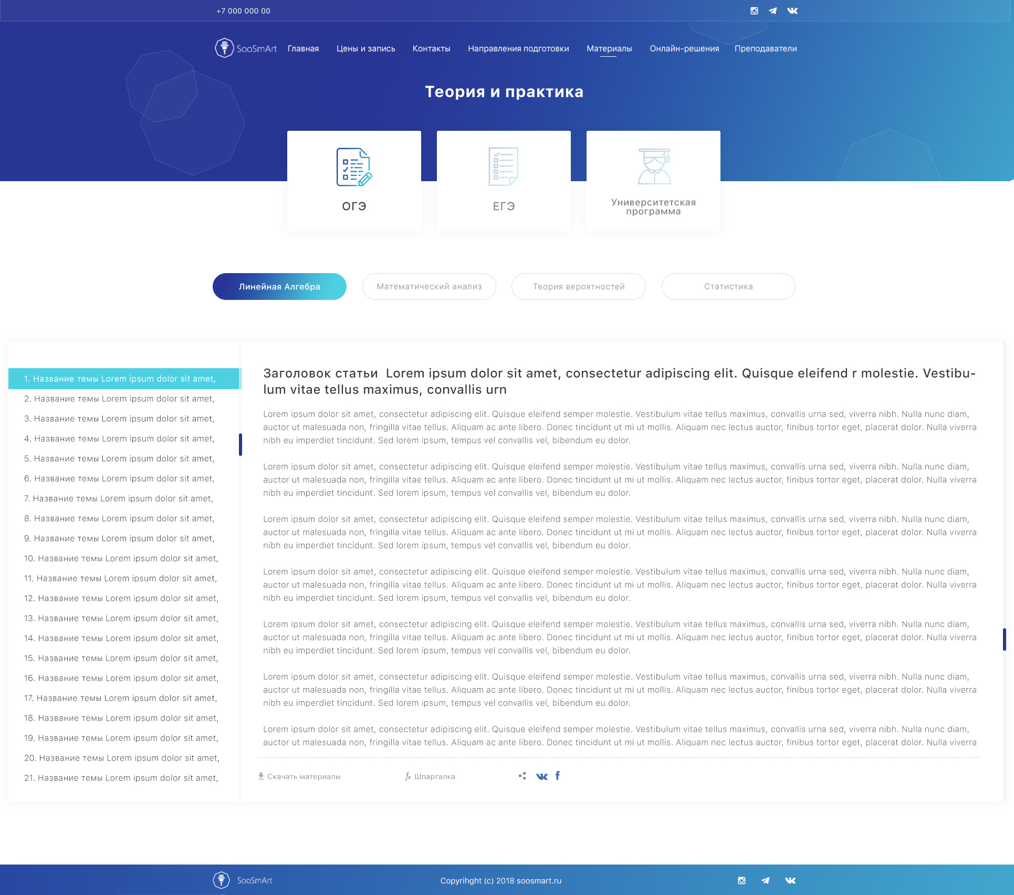
Task: Open Instagram icon in footer
Action: [x=741, y=880]
